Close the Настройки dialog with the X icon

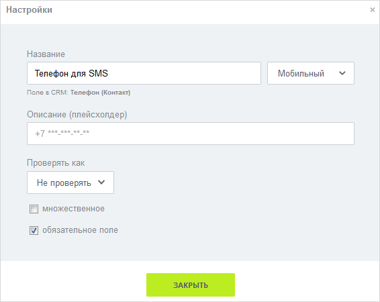(x=372, y=9)
